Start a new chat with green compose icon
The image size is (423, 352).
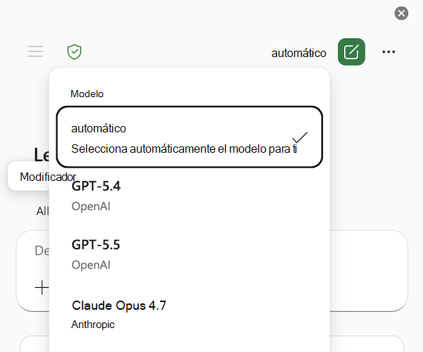(351, 51)
